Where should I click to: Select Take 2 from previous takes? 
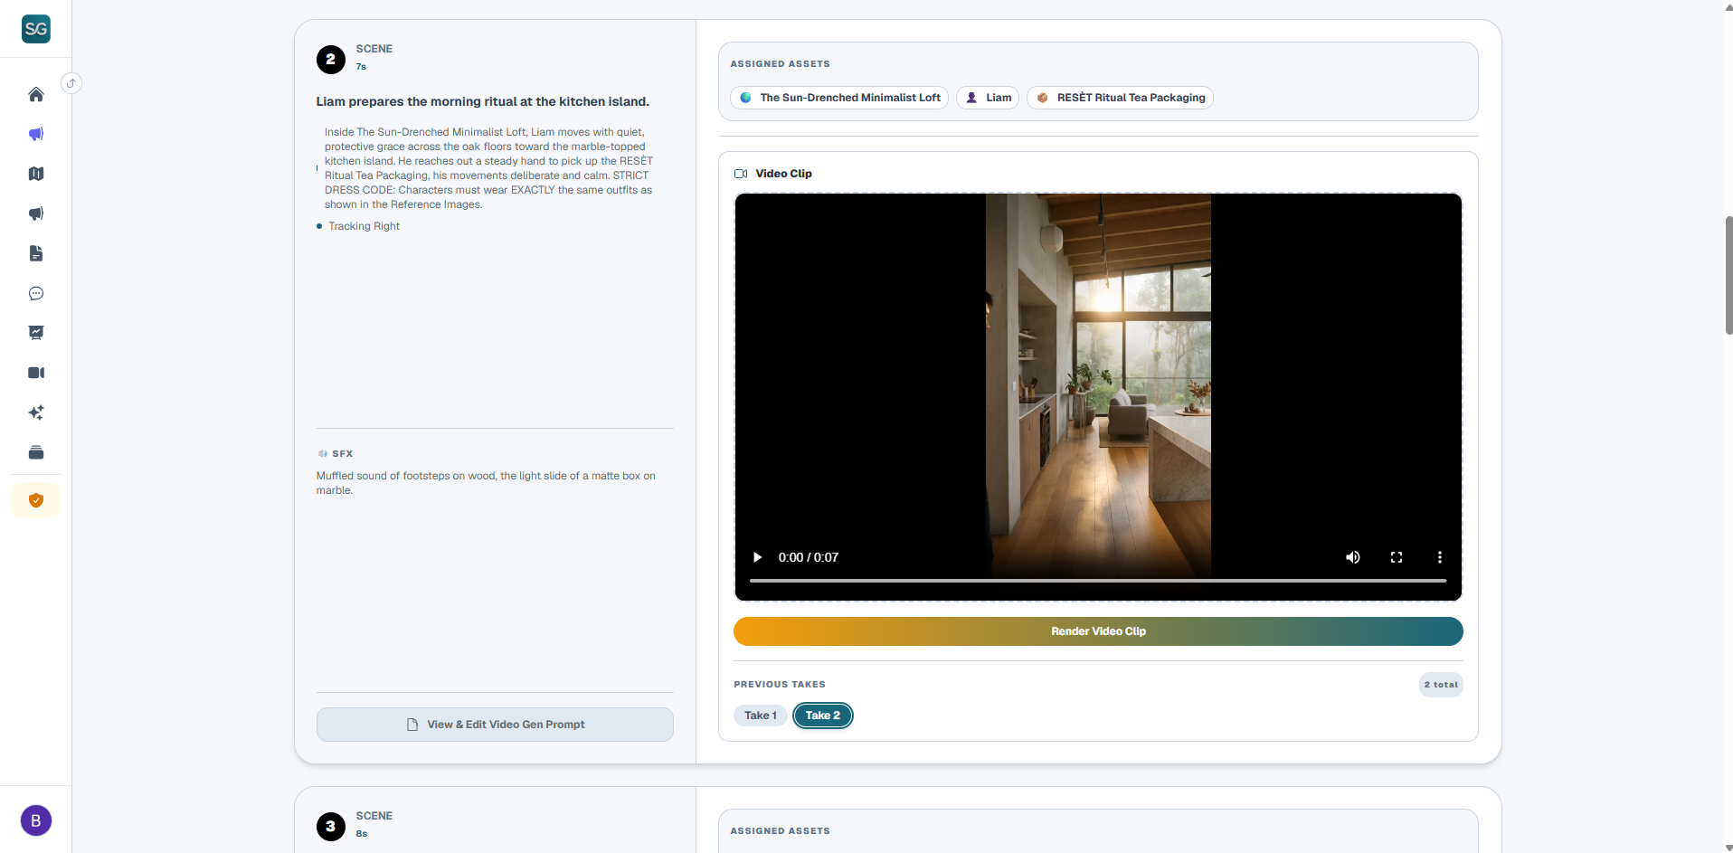coord(823,716)
